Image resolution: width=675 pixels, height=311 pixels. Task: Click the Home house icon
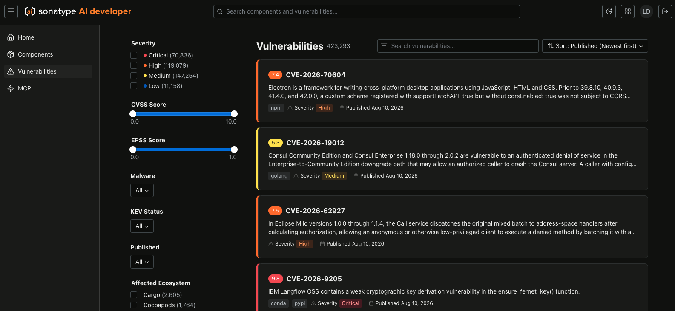click(11, 37)
